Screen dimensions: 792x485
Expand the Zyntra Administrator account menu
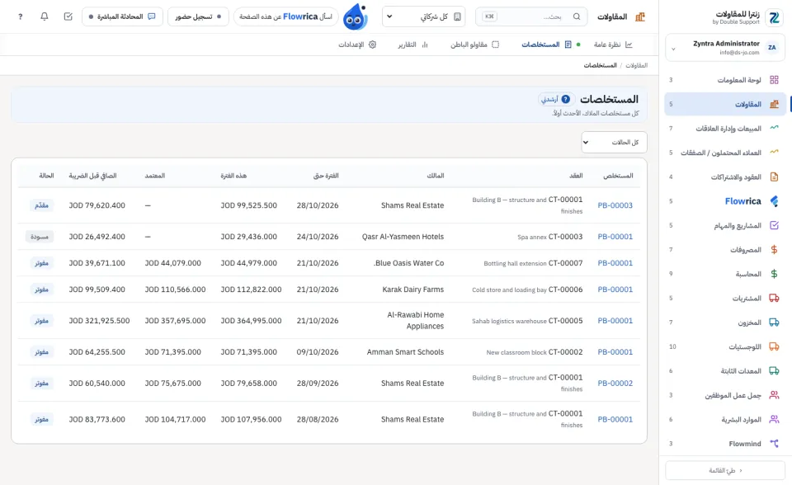(x=725, y=48)
